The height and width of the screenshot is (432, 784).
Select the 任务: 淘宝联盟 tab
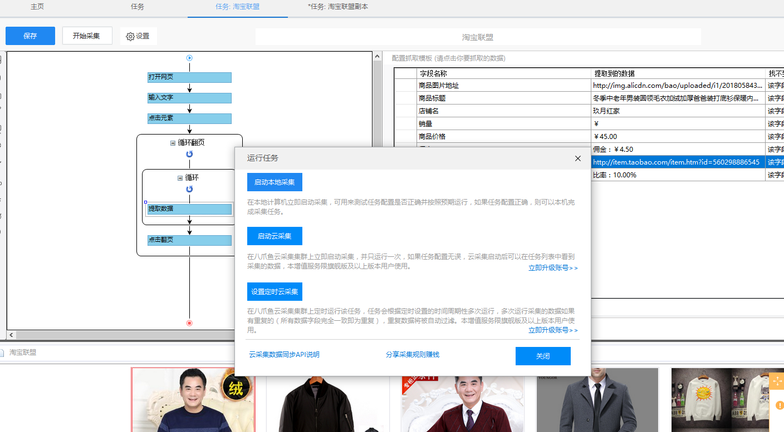(x=237, y=7)
